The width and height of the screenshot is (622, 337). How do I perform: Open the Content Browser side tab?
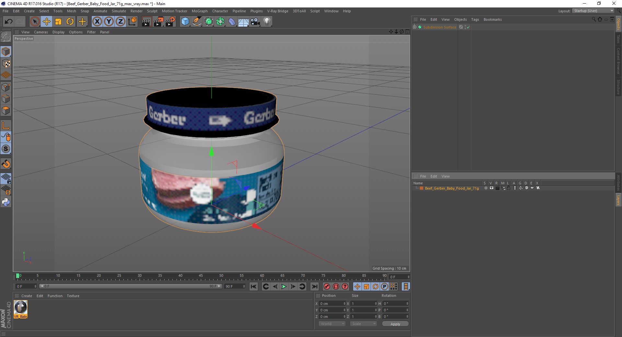click(x=618, y=61)
